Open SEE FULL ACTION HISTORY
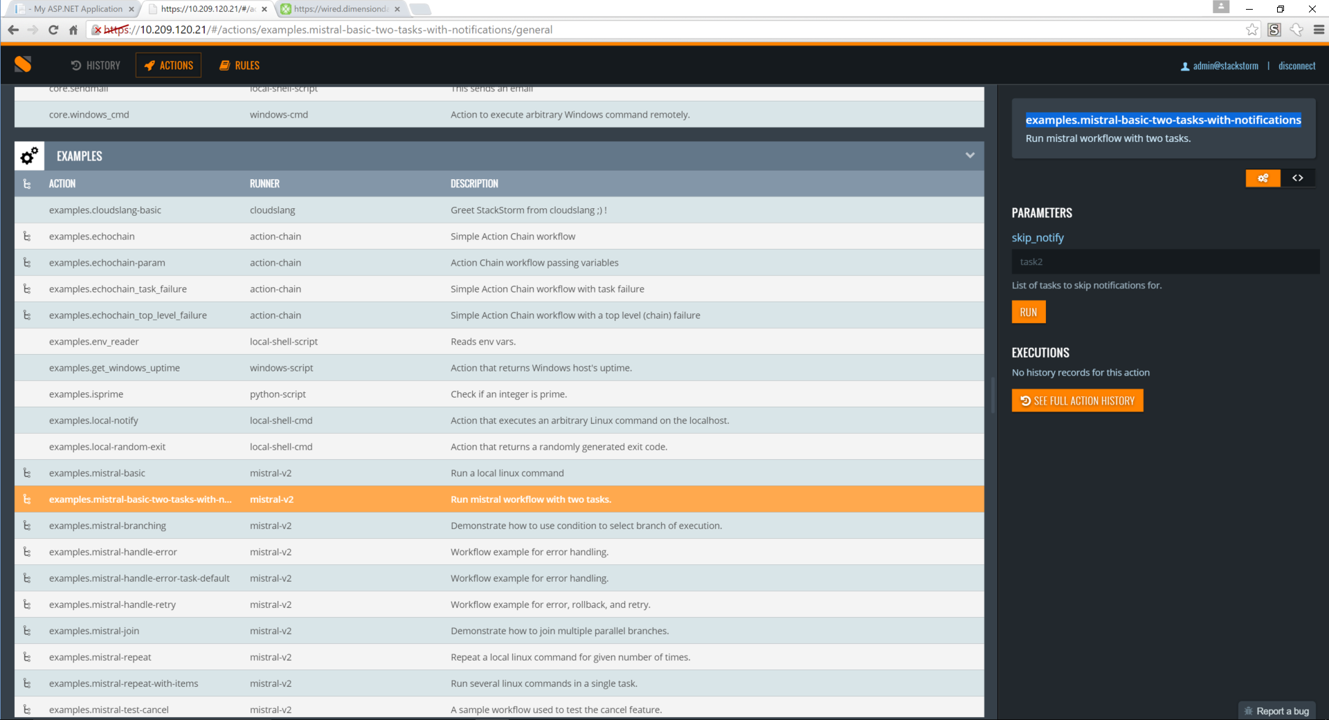Viewport: 1329px width, 720px height. click(1077, 400)
